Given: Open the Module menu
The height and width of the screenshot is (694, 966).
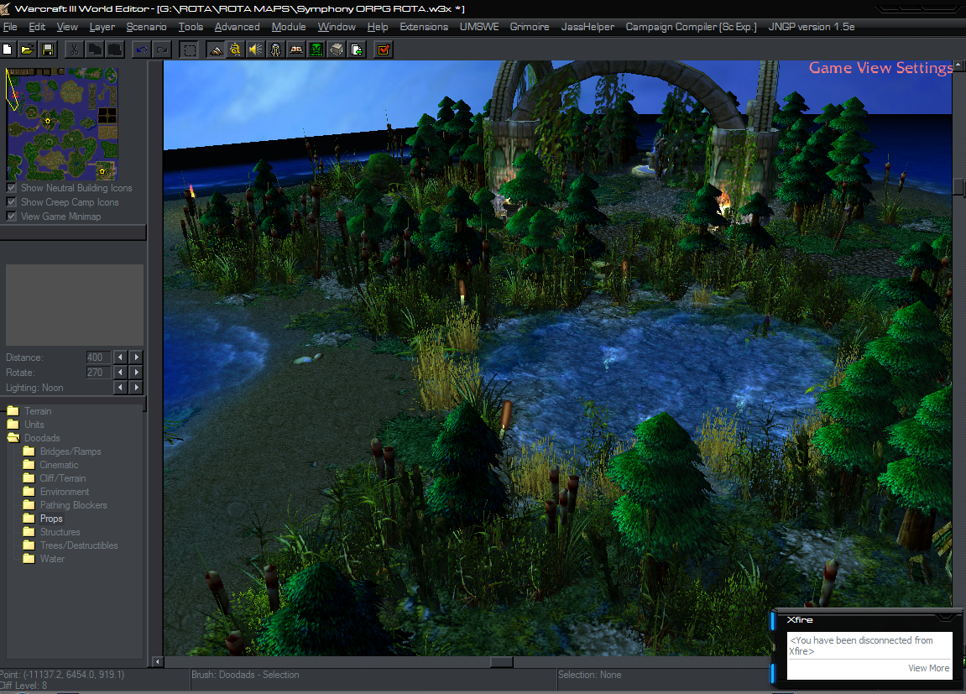Looking at the screenshot, I should [x=289, y=27].
